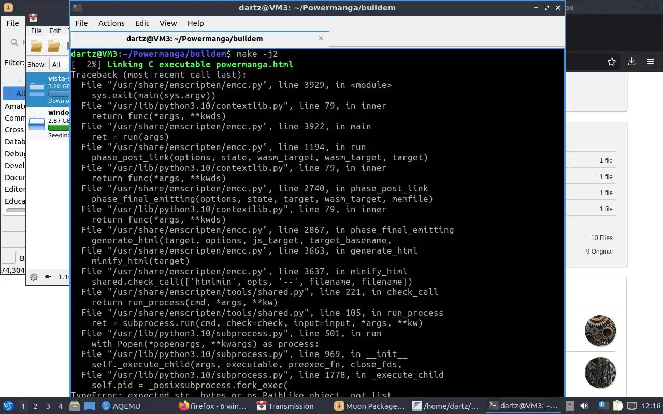663x414 pixels.
Task: Click the vista torrent download progress bar
Action: point(59,94)
